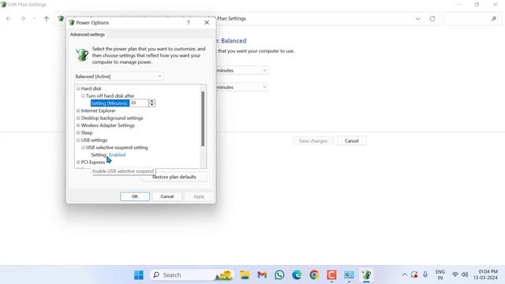The height and width of the screenshot is (284, 505).
Task: Click the taskbar Search box
Action: click(192, 275)
